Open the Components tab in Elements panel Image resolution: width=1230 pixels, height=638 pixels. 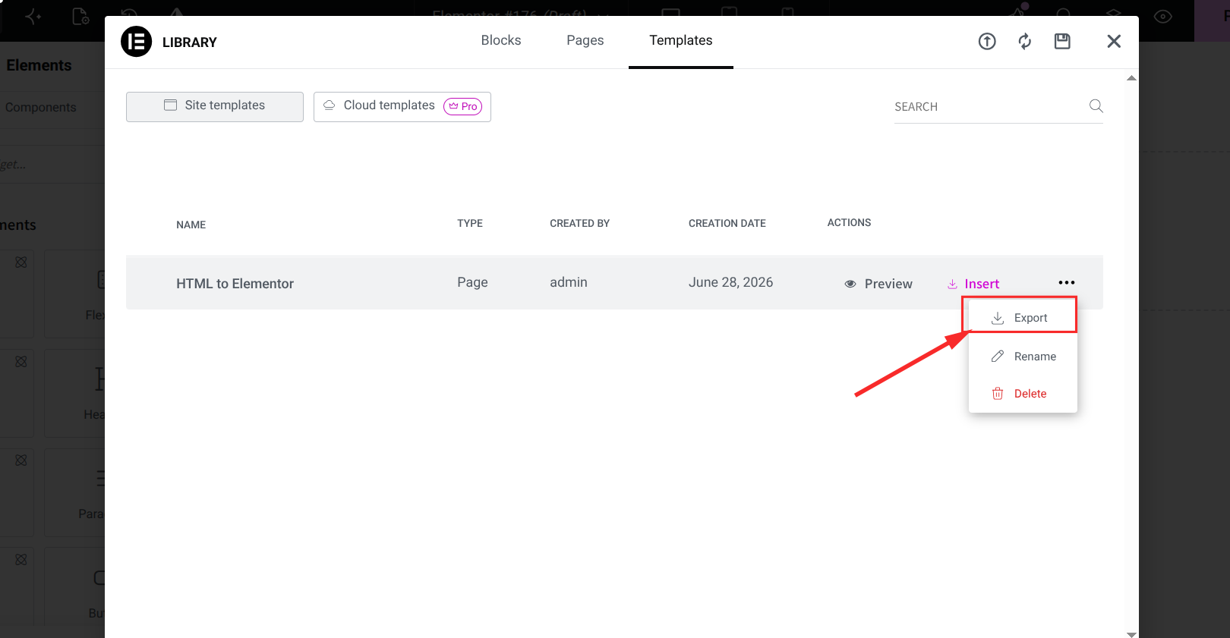(x=41, y=108)
